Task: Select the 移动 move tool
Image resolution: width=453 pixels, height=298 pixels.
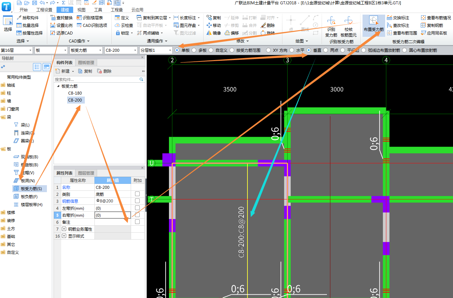Action: pos(214,25)
